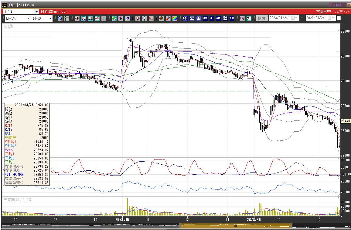Click the 移動平均線 row in the data box
This screenshot has width=351, height=230.
27,174
